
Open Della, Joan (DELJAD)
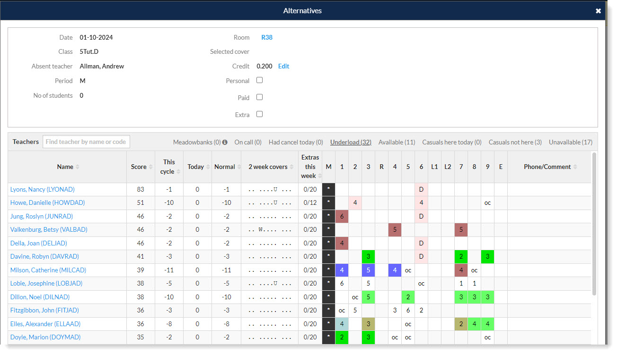39,243
